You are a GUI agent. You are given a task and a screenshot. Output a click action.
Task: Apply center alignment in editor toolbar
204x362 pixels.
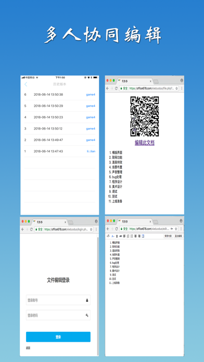pos(136,236)
